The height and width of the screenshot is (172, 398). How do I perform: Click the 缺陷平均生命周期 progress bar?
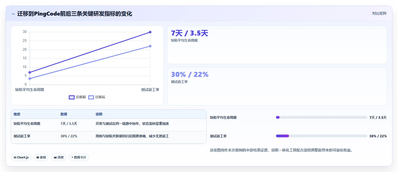[x=321, y=117]
